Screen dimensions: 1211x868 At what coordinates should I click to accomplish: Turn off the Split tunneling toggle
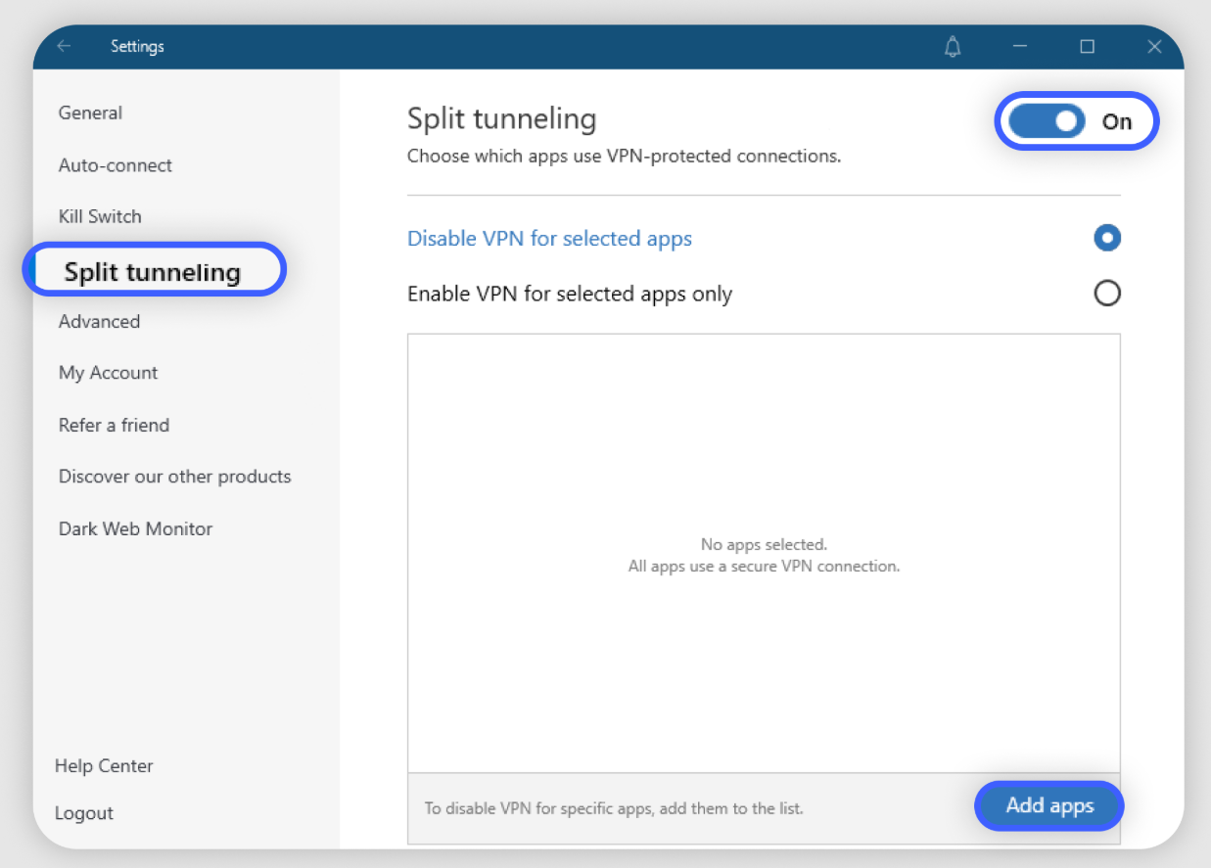[x=1047, y=121]
